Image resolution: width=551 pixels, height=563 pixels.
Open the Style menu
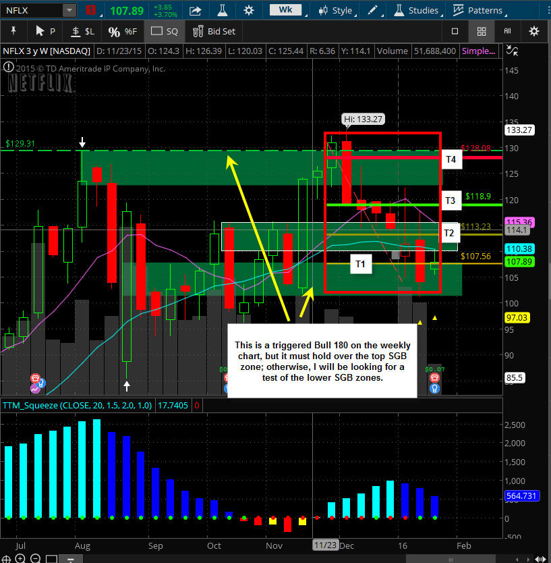pyautogui.click(x=336, y=10)
